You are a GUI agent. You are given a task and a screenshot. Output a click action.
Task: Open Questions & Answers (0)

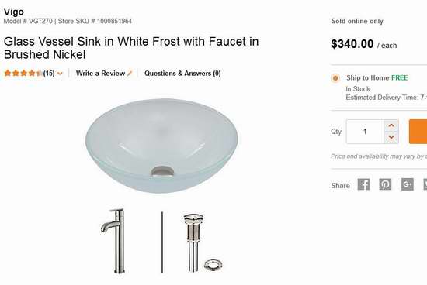(182, 74)
